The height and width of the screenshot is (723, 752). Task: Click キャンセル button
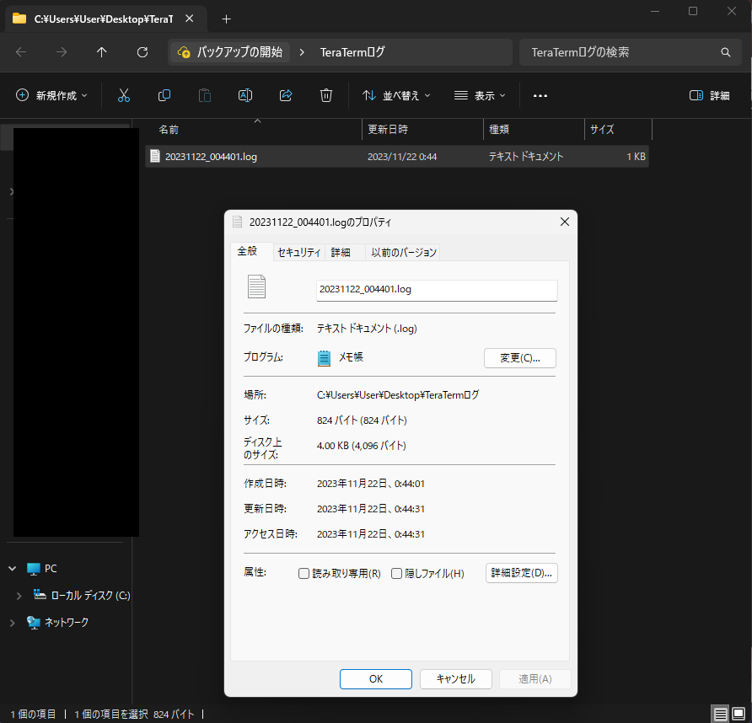[455, 679]
